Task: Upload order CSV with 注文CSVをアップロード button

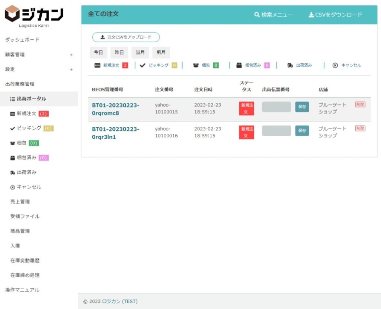Action: click(x=126, y=37)
